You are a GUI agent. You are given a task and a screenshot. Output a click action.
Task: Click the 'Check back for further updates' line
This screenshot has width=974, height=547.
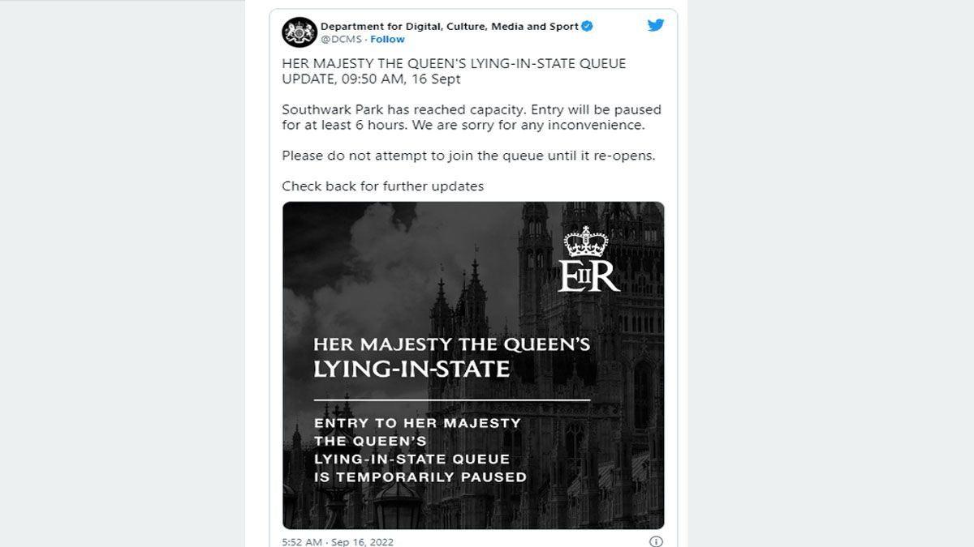click(381, 186)
